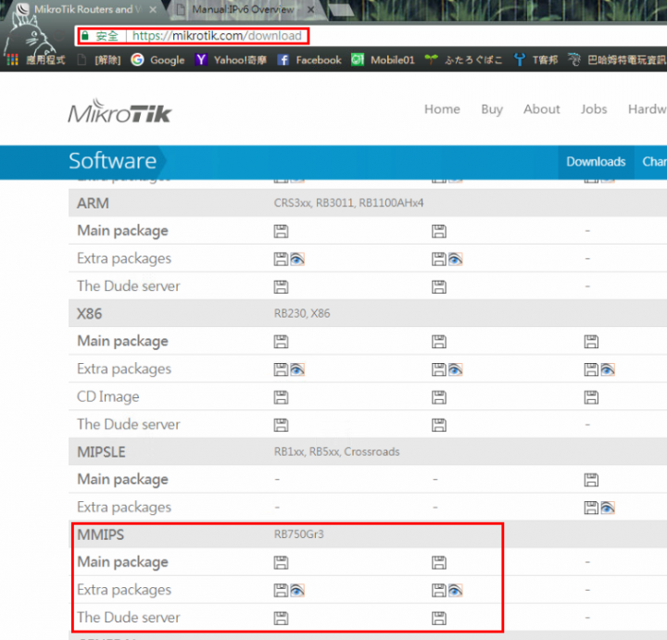Select the MIPSLE section heading
Viewport: 667px width, 640px height.
pyautogui.click(x=101, y=452)
